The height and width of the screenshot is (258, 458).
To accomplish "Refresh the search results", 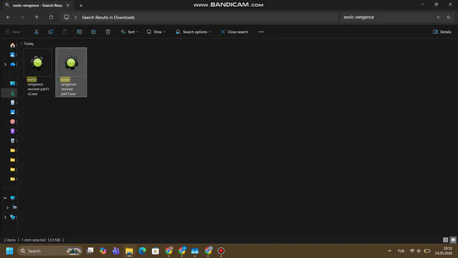I will (51, 17).
